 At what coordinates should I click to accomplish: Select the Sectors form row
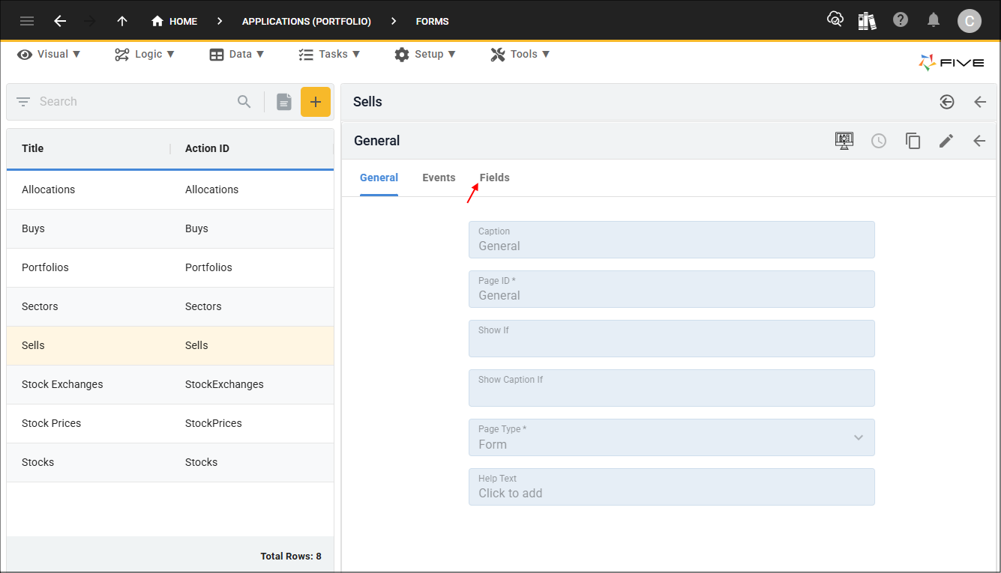click(170, 306)
